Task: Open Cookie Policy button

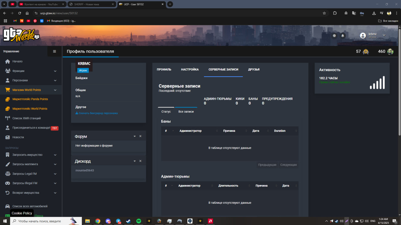Action: pos(22,213)
